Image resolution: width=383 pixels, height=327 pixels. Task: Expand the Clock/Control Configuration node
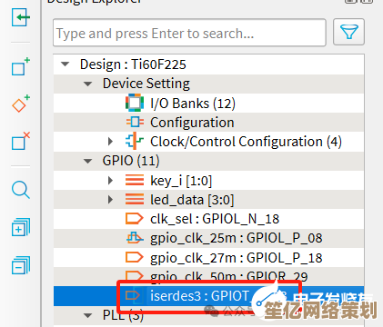[110, 142]
